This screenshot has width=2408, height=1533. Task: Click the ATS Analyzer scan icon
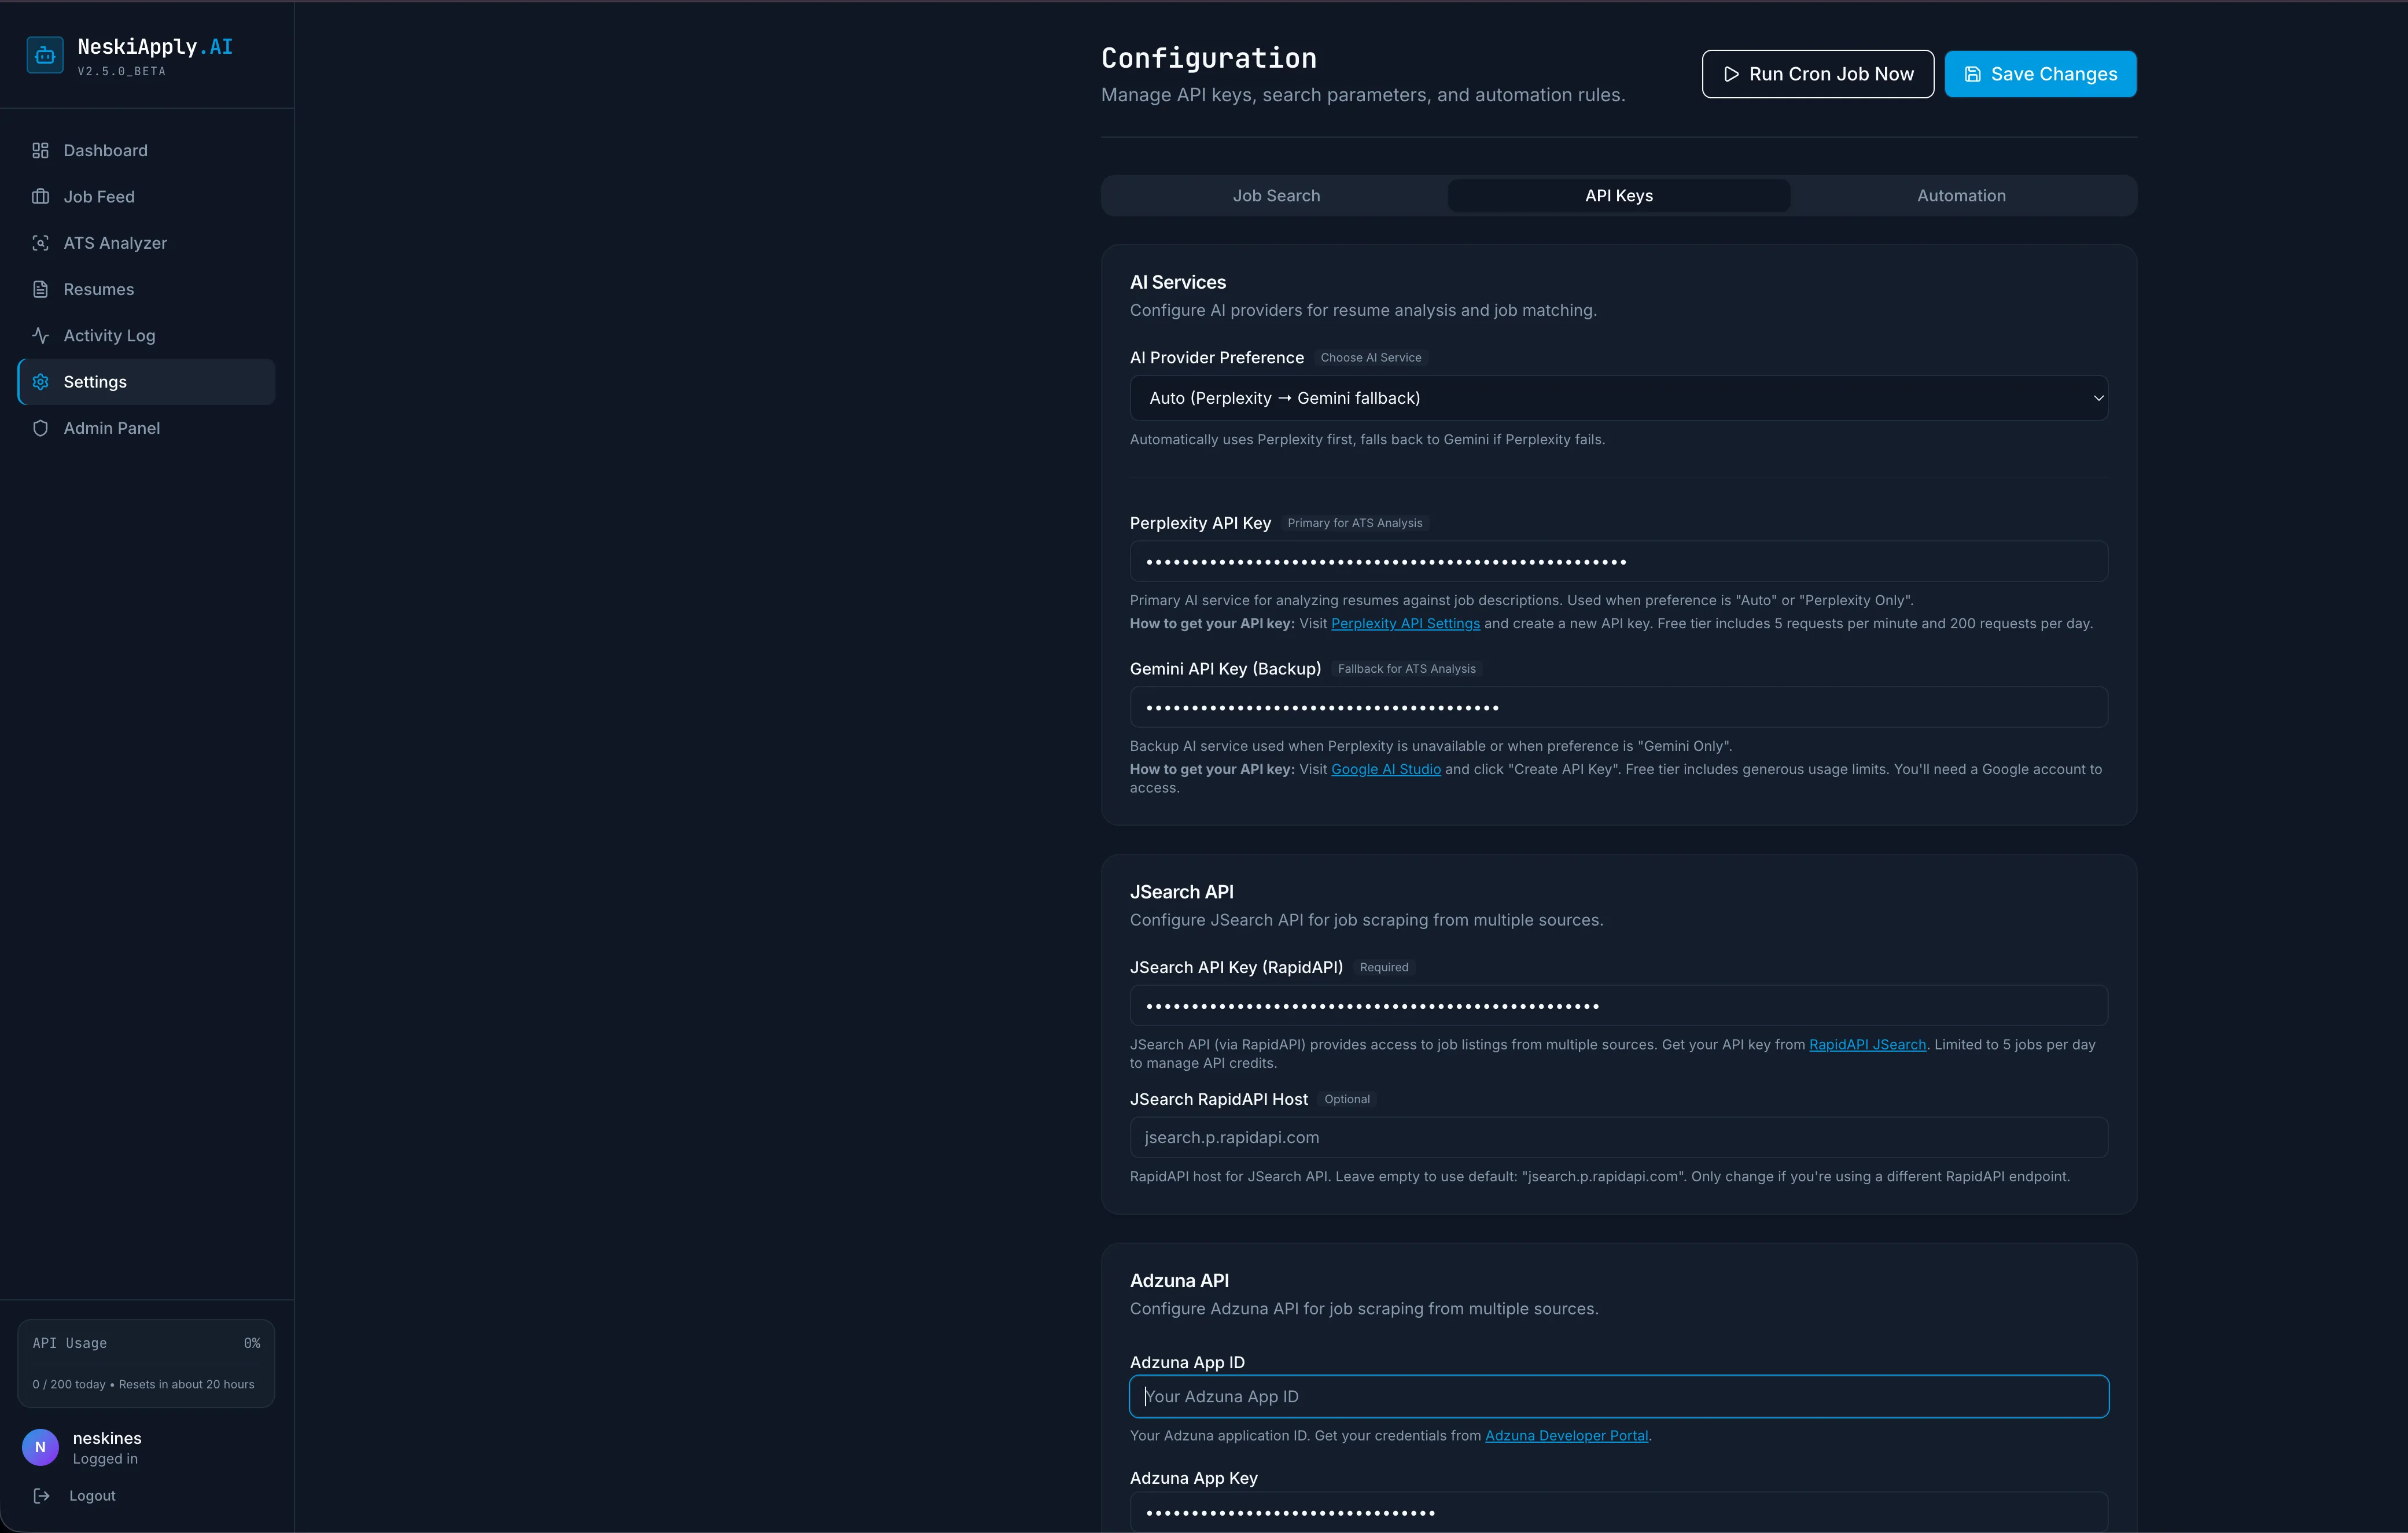click(x=40, y=243)
